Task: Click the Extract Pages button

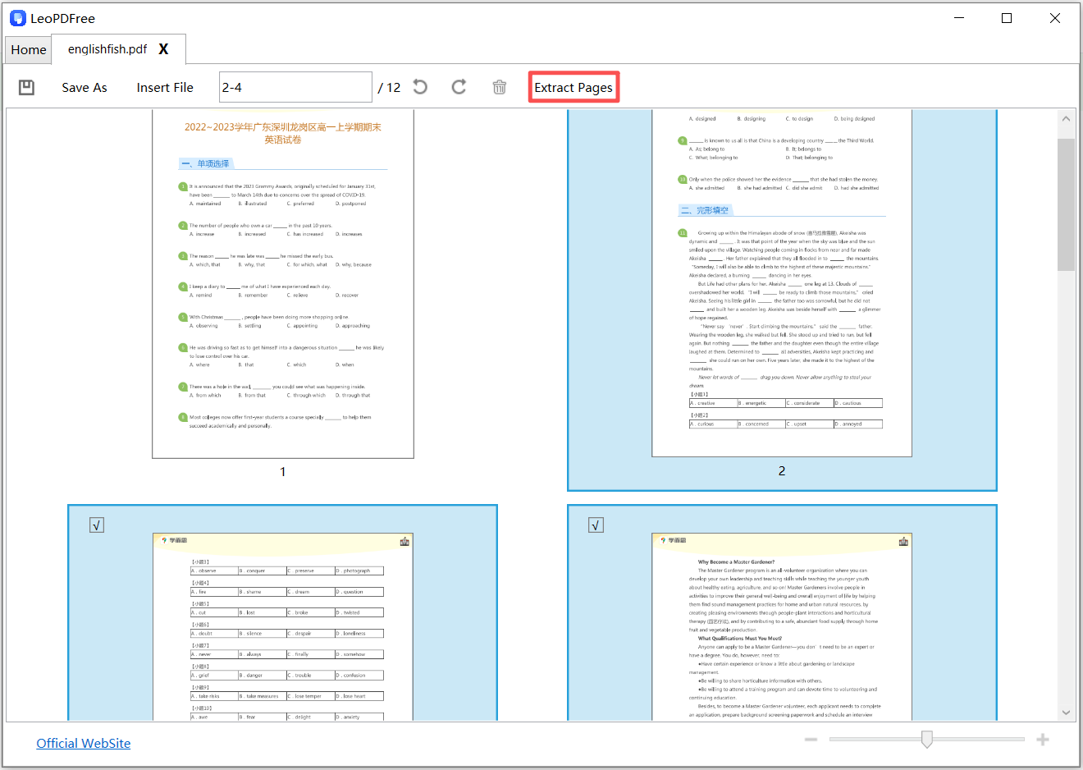Action: [573, 86]
